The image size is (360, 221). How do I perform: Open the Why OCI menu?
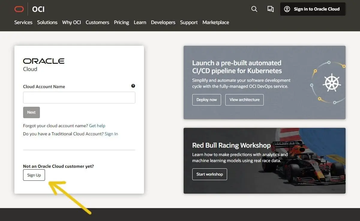(71, 22)
